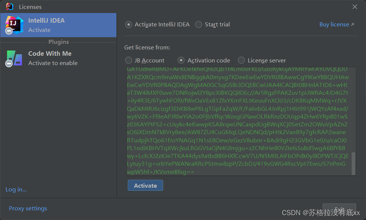Select IntelliJ IDEA product in license list
366x220 pixels.
point(58,25)
